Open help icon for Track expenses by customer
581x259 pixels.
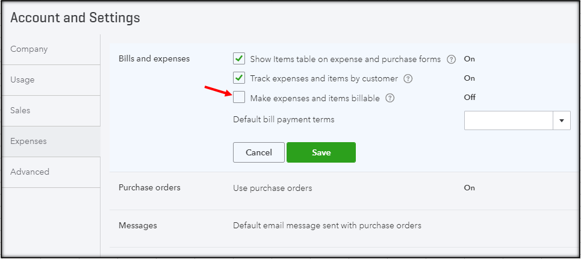point(408,78)
